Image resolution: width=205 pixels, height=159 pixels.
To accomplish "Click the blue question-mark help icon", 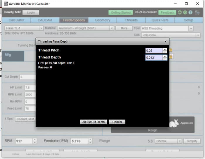I will tap(190, 12).
